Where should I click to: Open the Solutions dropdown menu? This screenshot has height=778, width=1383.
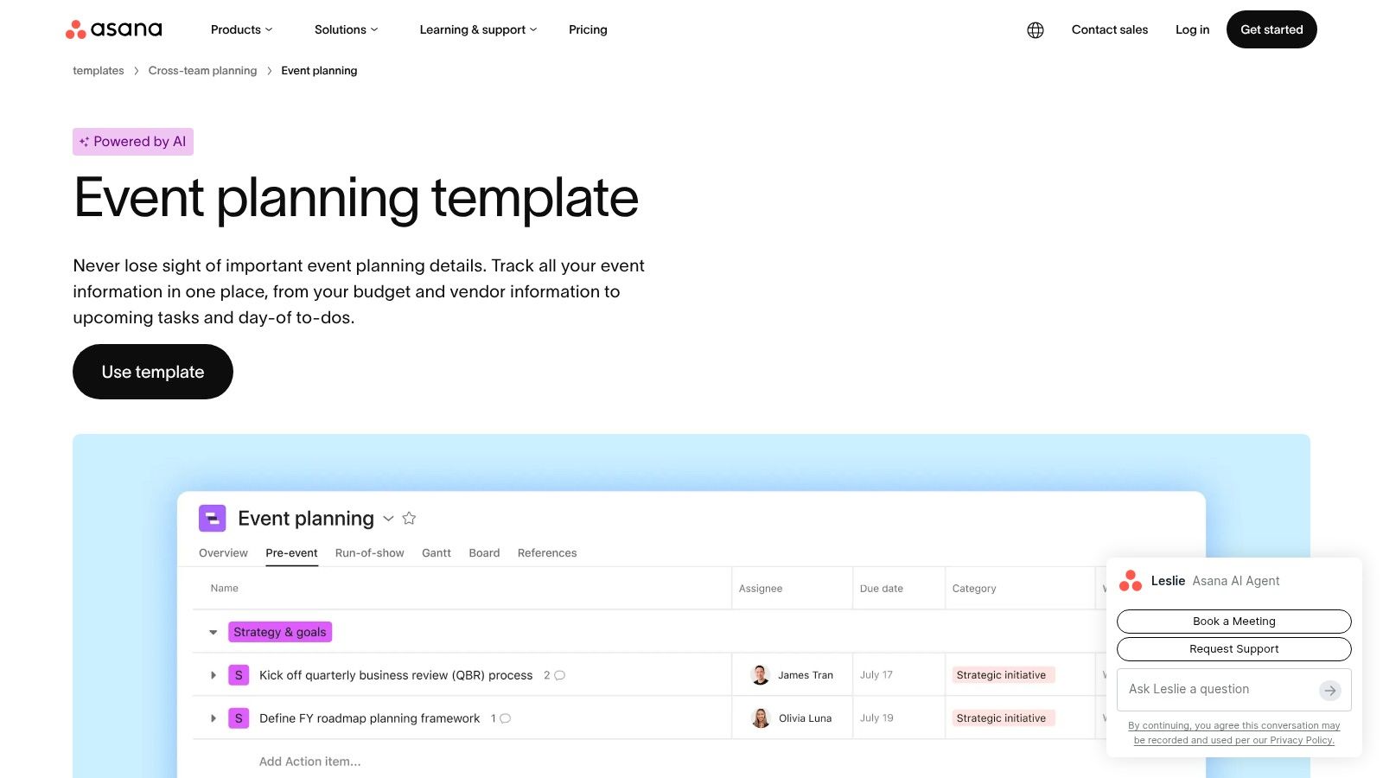click(346, 29)
